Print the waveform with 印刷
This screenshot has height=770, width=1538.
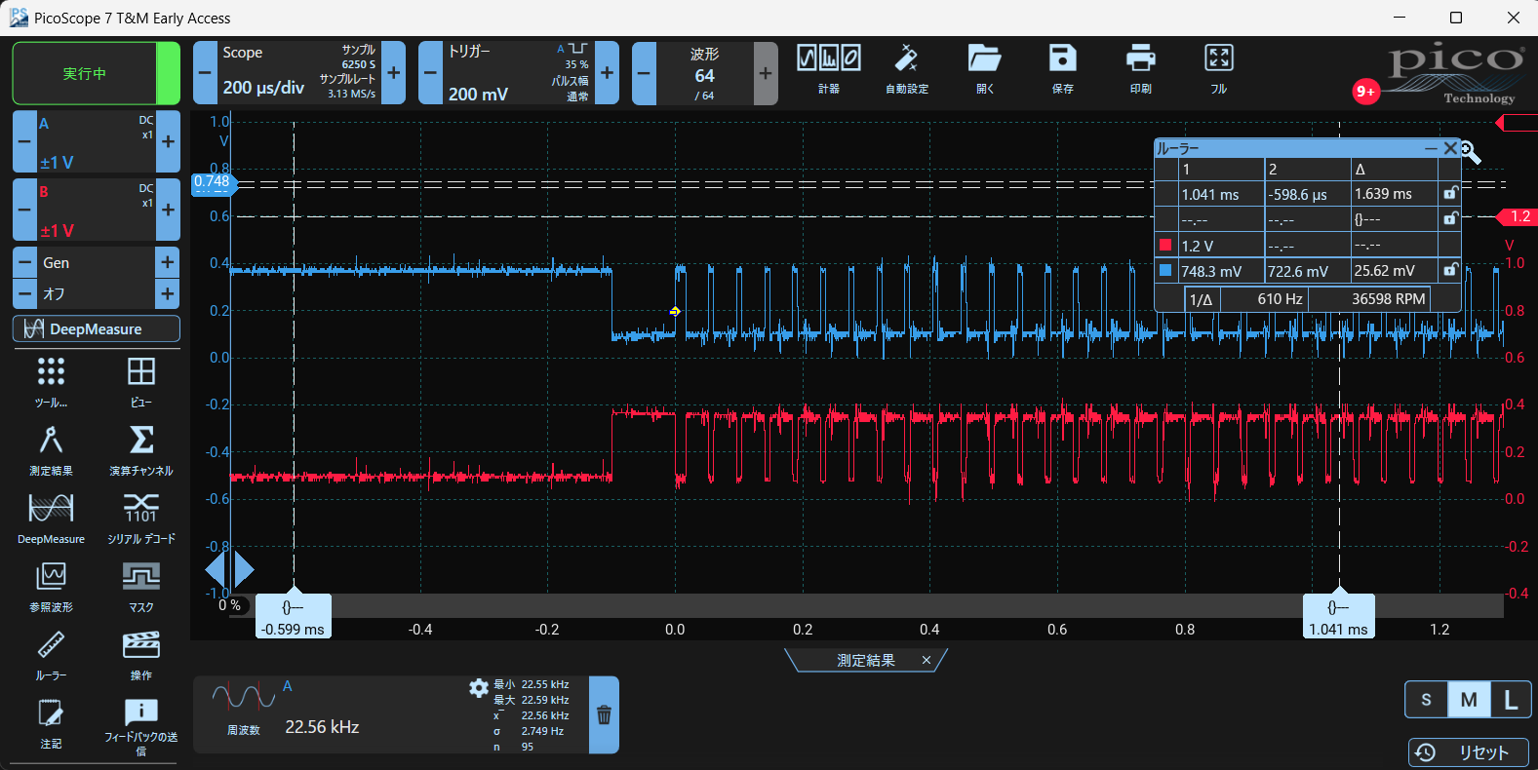(x=1140, y=69)
